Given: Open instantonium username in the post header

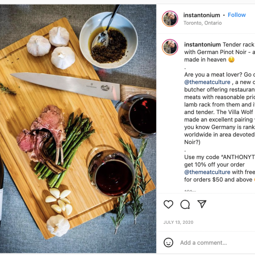Looking at the screenshot, I should [x=202, y=15].
